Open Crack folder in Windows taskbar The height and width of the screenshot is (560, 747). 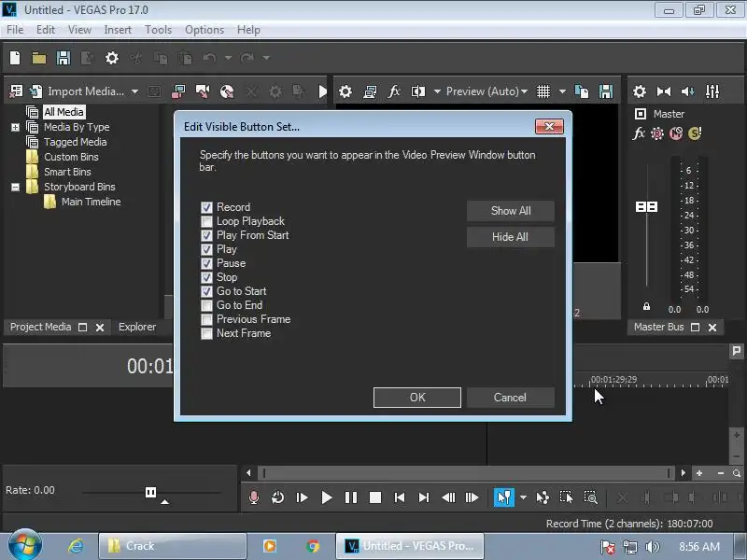pos(173,546)
